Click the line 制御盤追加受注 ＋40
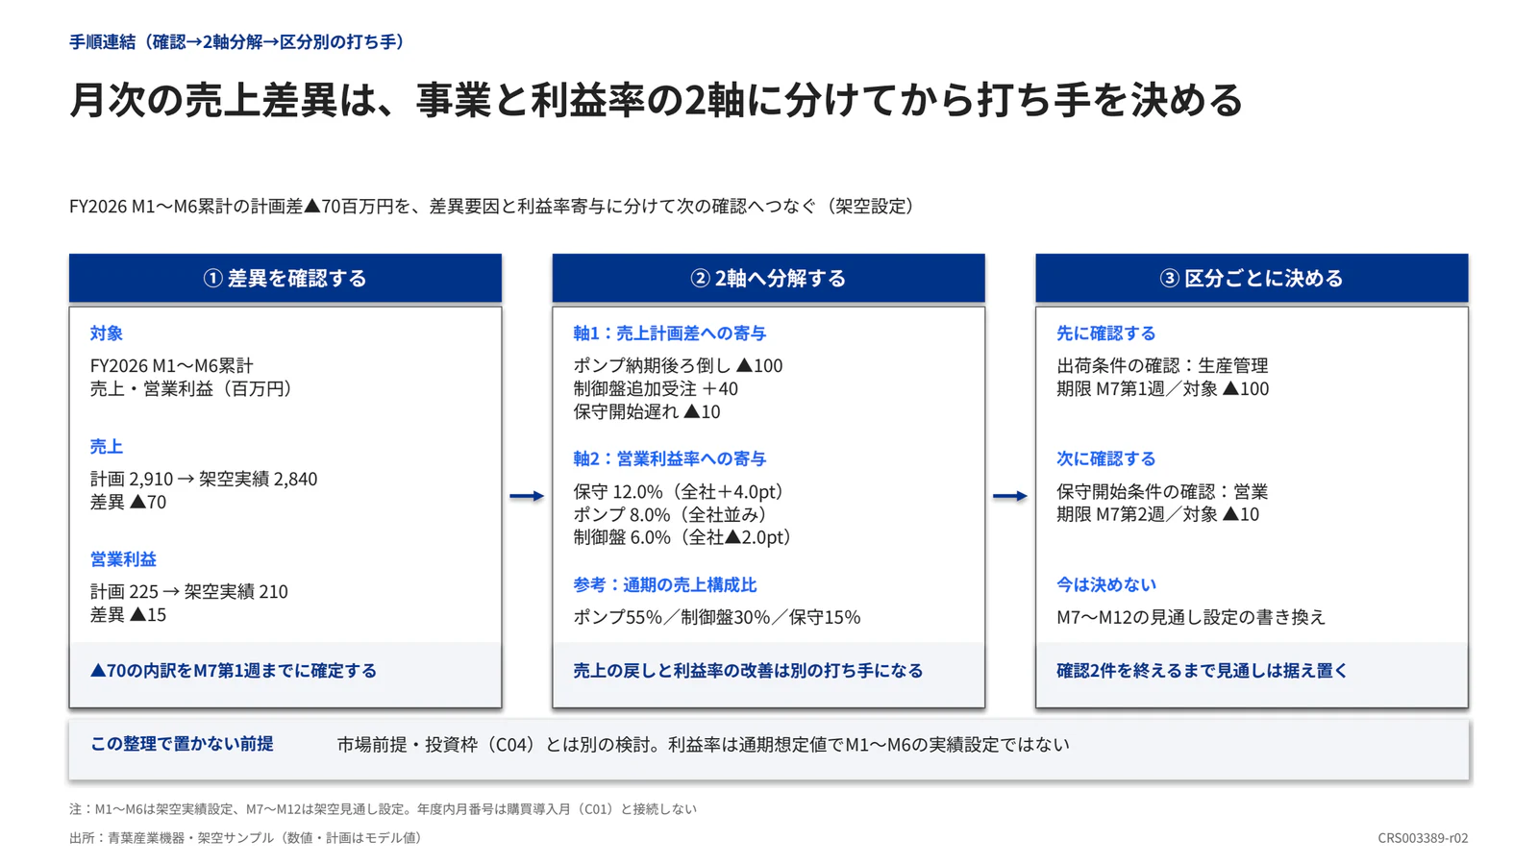 pyautogui.click(x=657, y=389)
